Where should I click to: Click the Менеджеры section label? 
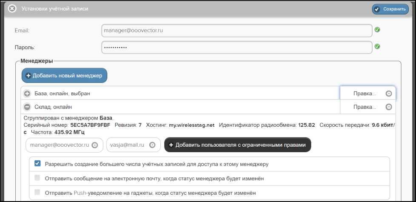point(37,61)
